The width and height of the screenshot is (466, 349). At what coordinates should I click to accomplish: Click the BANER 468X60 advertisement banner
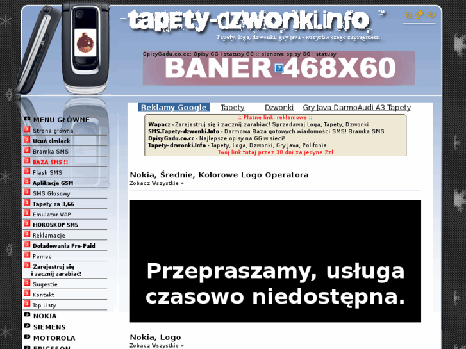[279, 68]
